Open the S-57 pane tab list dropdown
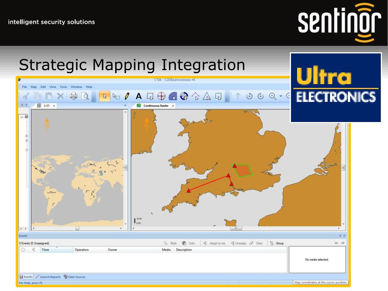 point(125,106)
